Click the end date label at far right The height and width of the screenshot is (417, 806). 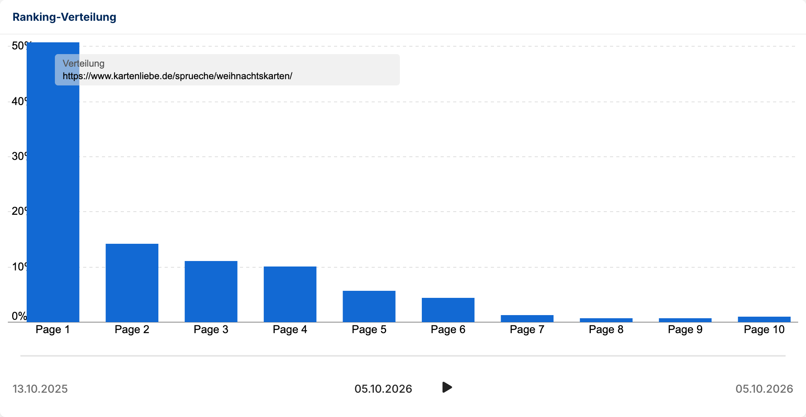pyautogui.click(x=764, y=389)
